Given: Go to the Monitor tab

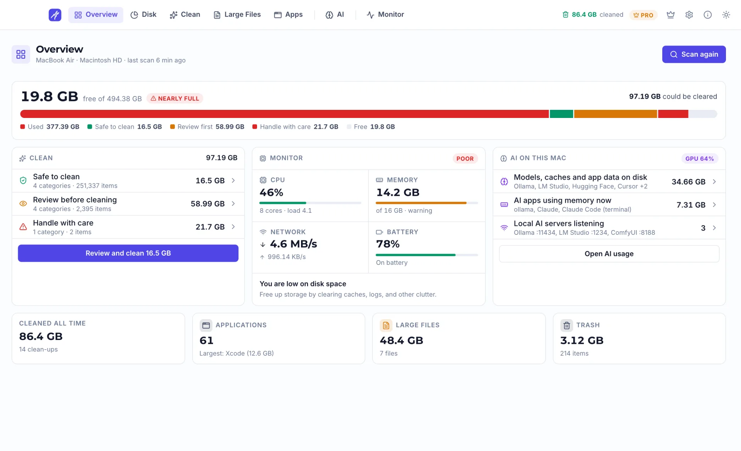Looking at the screenshot, I should coord(385,15).
